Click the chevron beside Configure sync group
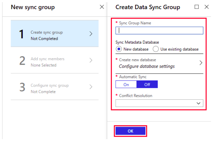Image resolution: width=216 pixels, height=145 pixels. tap(91, 87)
